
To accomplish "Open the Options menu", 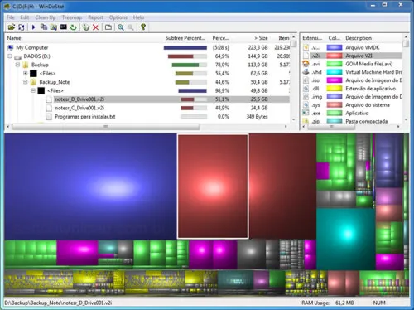I will (x=118, y=17).
